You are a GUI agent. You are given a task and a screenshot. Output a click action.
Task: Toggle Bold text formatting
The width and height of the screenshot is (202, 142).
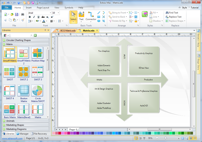[x=30, y=17]
